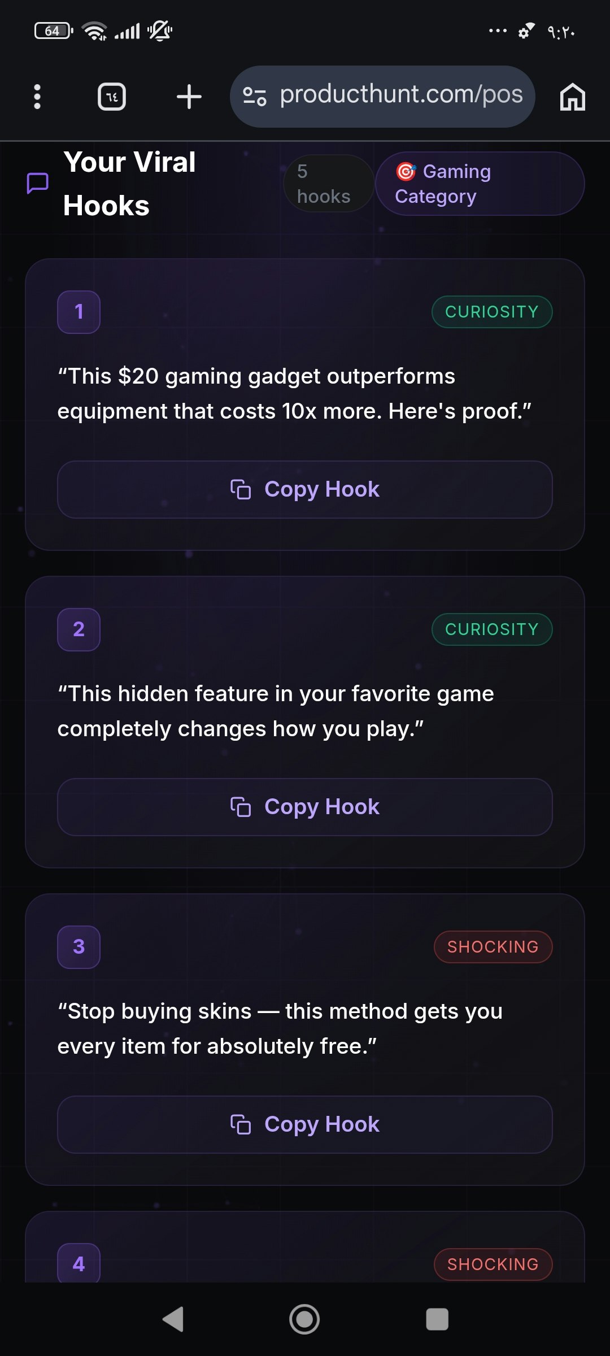Select the Gaming Category pill

point(480,183)
